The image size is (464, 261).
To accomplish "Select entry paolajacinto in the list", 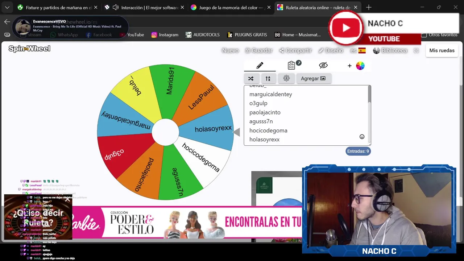I will click(x=265, y=112).
